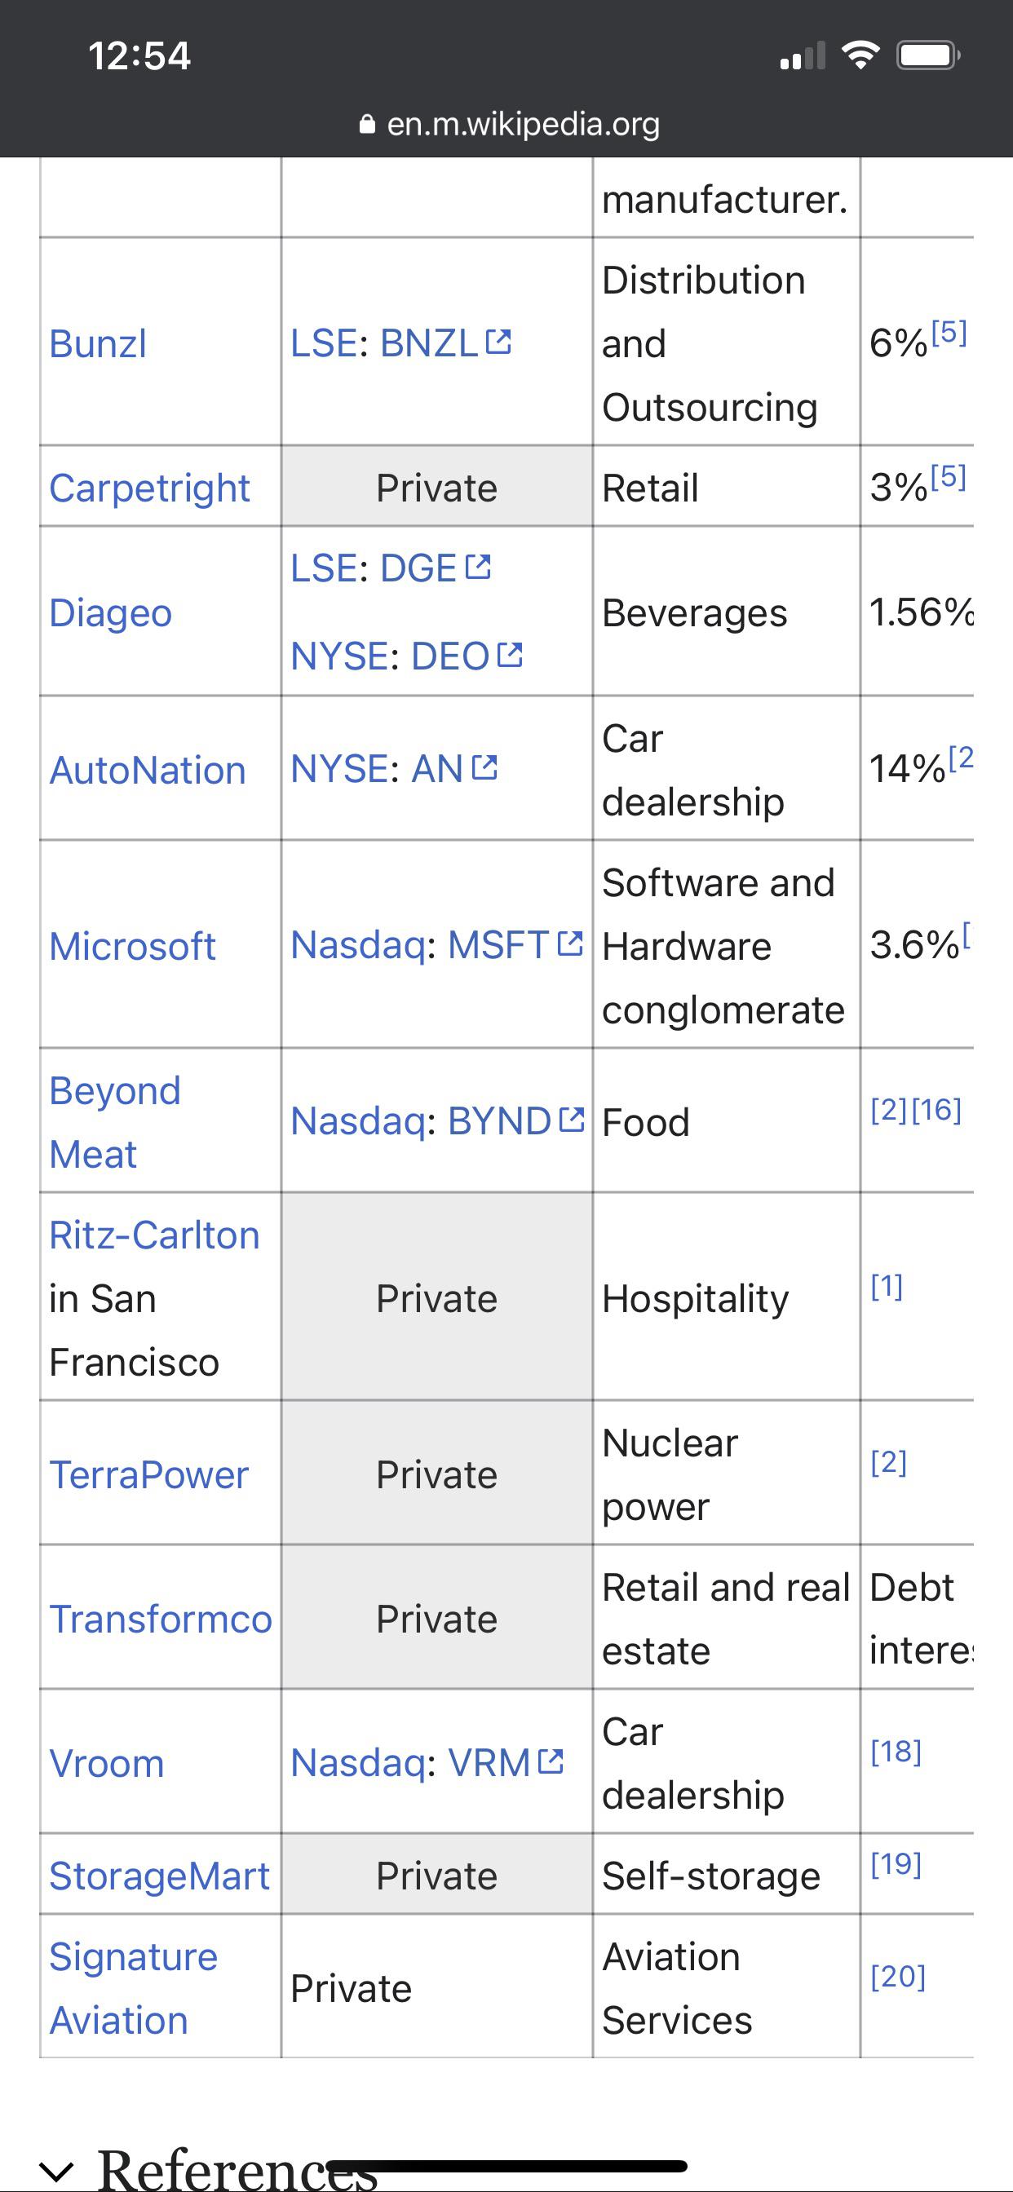The image size is (1013, 2192).
Task: Open the Bunzl article link
Action: click(x=98, y=344)
